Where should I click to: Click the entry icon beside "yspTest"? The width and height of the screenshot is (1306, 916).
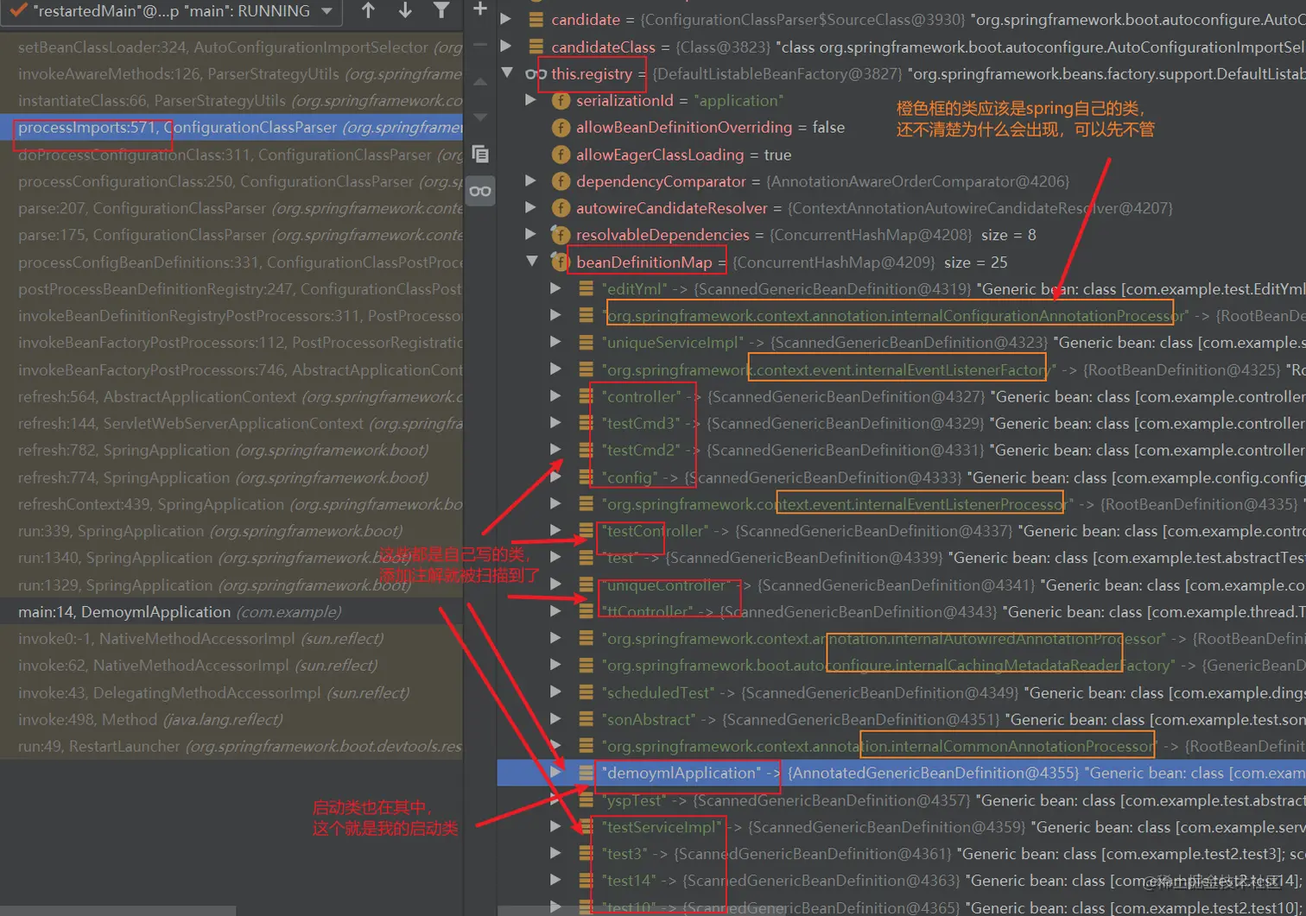click(x=586, y=800)
